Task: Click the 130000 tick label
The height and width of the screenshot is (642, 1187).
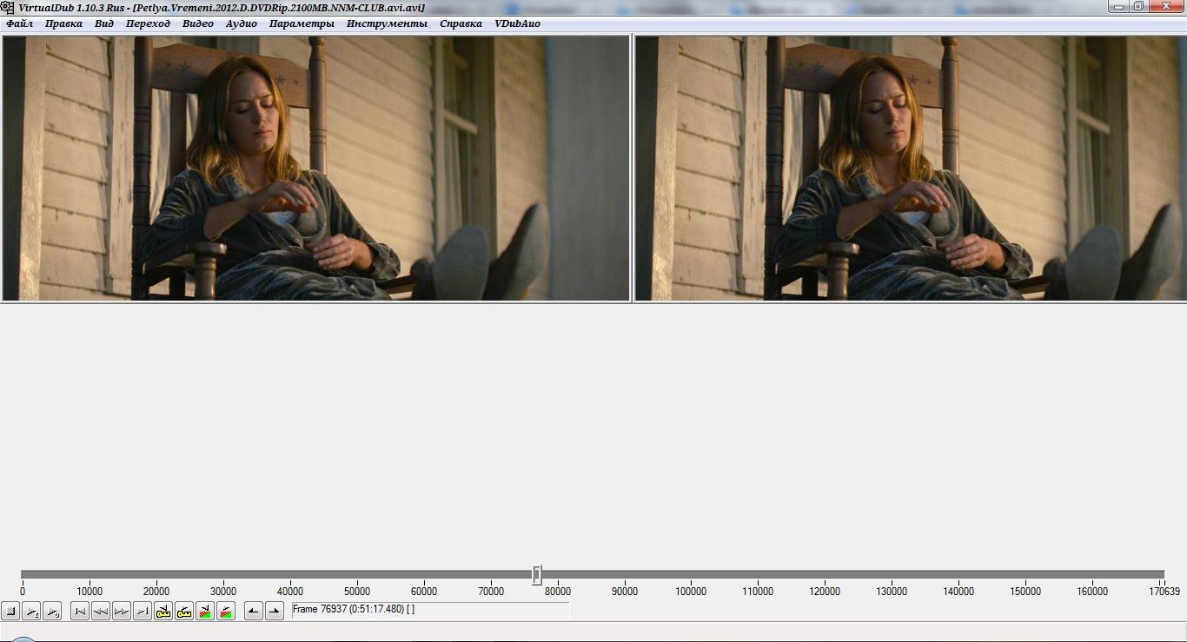Action: [x=892, y=592]
